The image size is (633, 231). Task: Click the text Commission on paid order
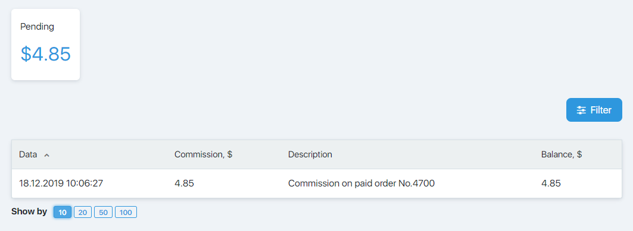coord(344,183)
